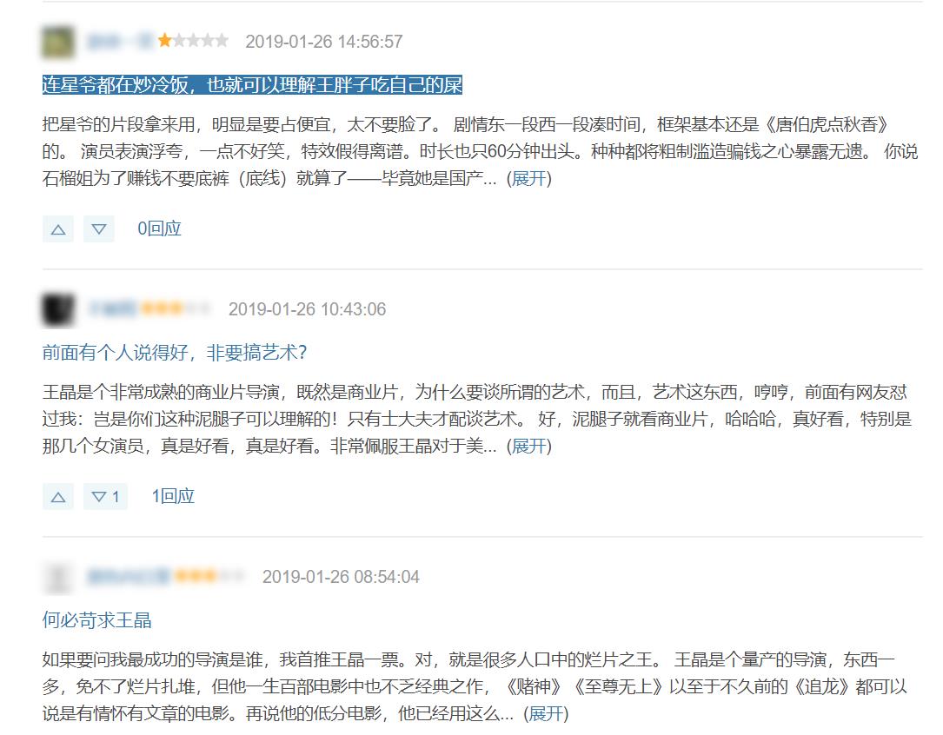Open review titled 前面有个人说得好，非要搞艺术?
The width and height of the screenshot is (943, 735).
[174, 353]
